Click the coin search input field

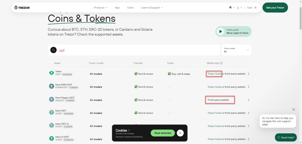coord(139,50)
